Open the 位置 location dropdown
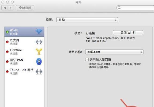The width and height of the screenshot is (154, 107). 87,20
